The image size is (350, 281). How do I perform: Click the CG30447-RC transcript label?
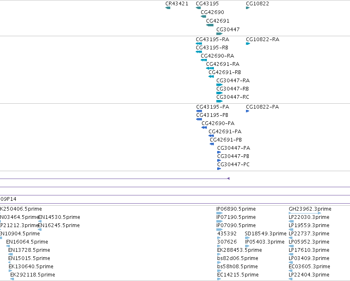233,97
